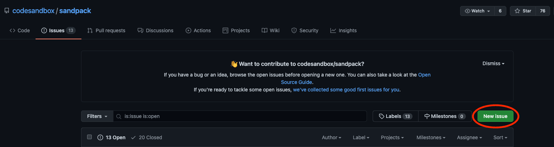Click the issue search input field
Image resolution: width=554 pixels, height=147 pixels.
click(240, 116)
